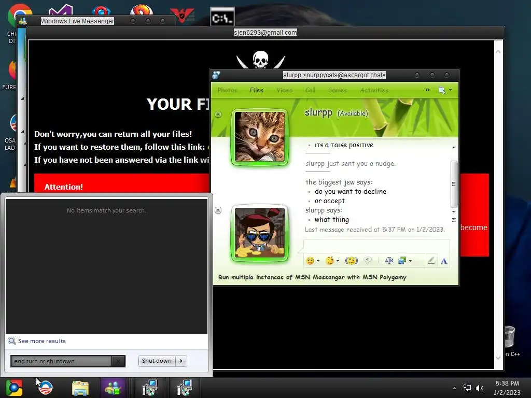Click chat scrollbar up arrow
531x398 pixels.
coord(454,147)
